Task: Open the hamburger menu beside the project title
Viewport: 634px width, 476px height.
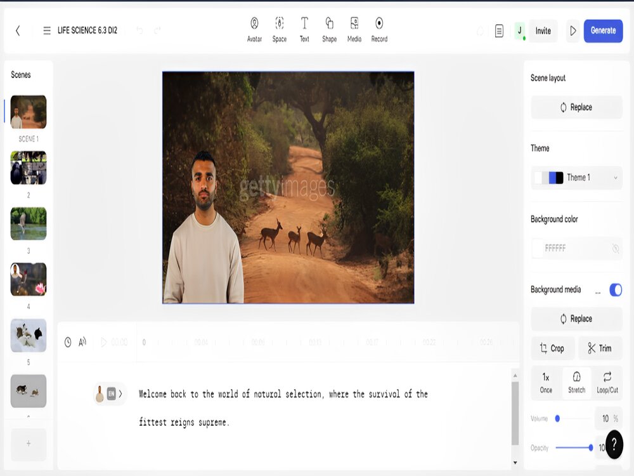Action: pos(47,30)
